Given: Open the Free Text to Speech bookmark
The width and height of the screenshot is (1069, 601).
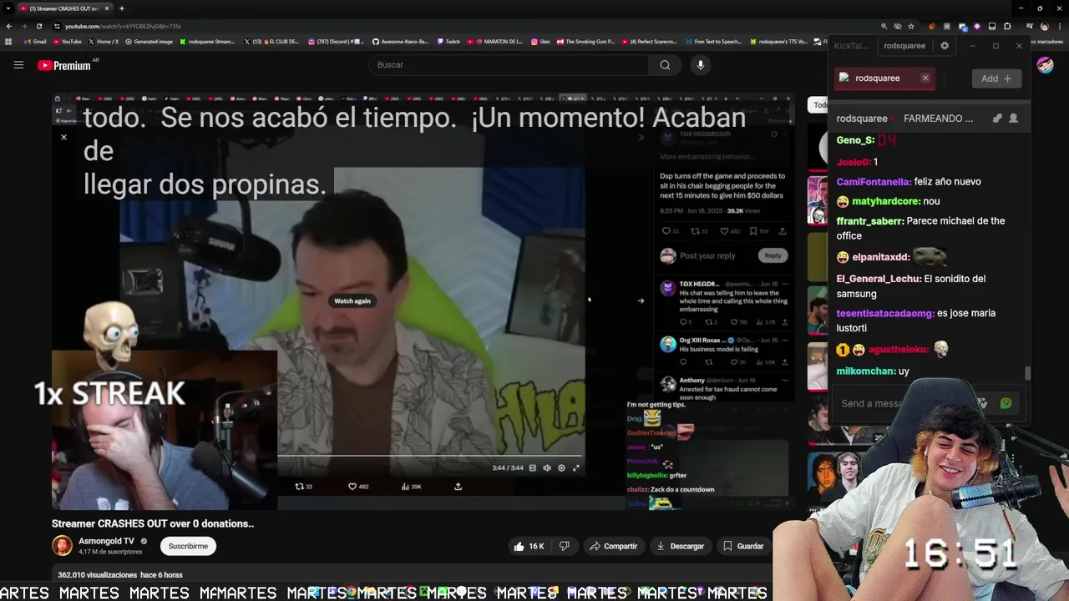Looking at the screenshot, I should 713,41.
